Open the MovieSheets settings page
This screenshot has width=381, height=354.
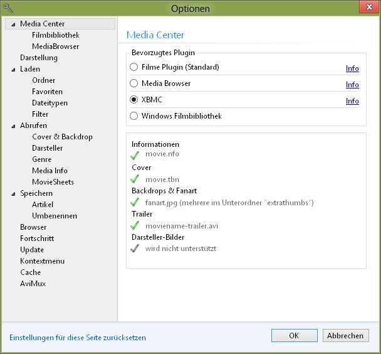[x=53, y=182]
